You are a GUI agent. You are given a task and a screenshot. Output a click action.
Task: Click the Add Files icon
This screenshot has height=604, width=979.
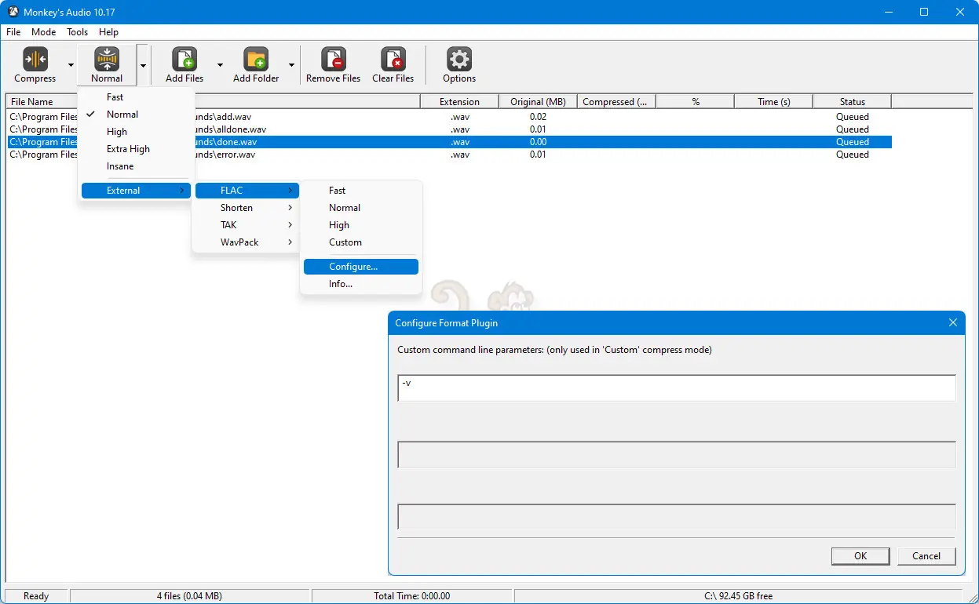184,60
